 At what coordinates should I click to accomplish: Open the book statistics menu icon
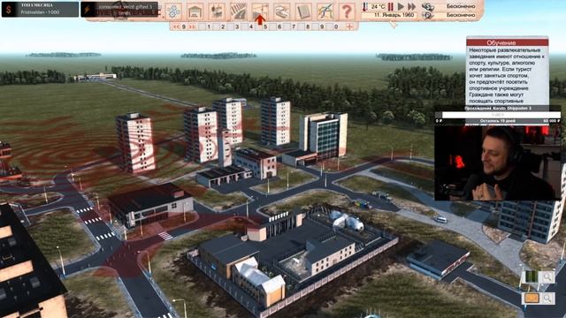coord(303,11)
